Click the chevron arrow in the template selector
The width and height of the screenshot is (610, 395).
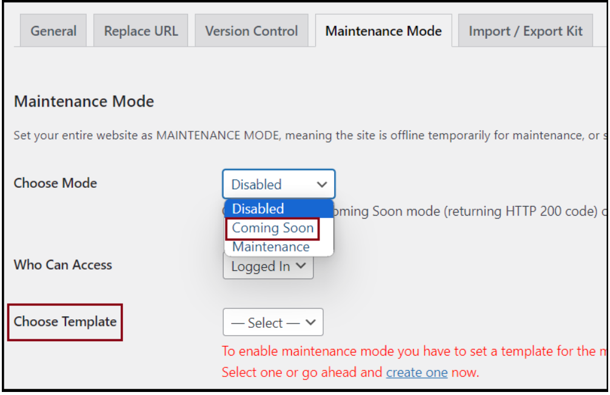[310, 323]
